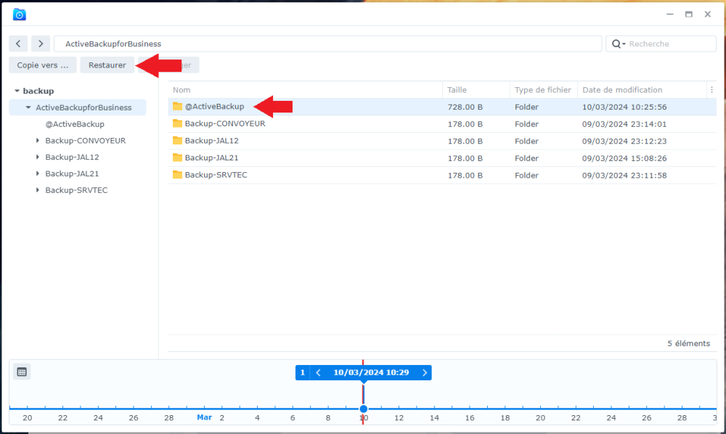
Task: Click the Backup-SRVTEC folder icon in list
Action: (177, 175)
